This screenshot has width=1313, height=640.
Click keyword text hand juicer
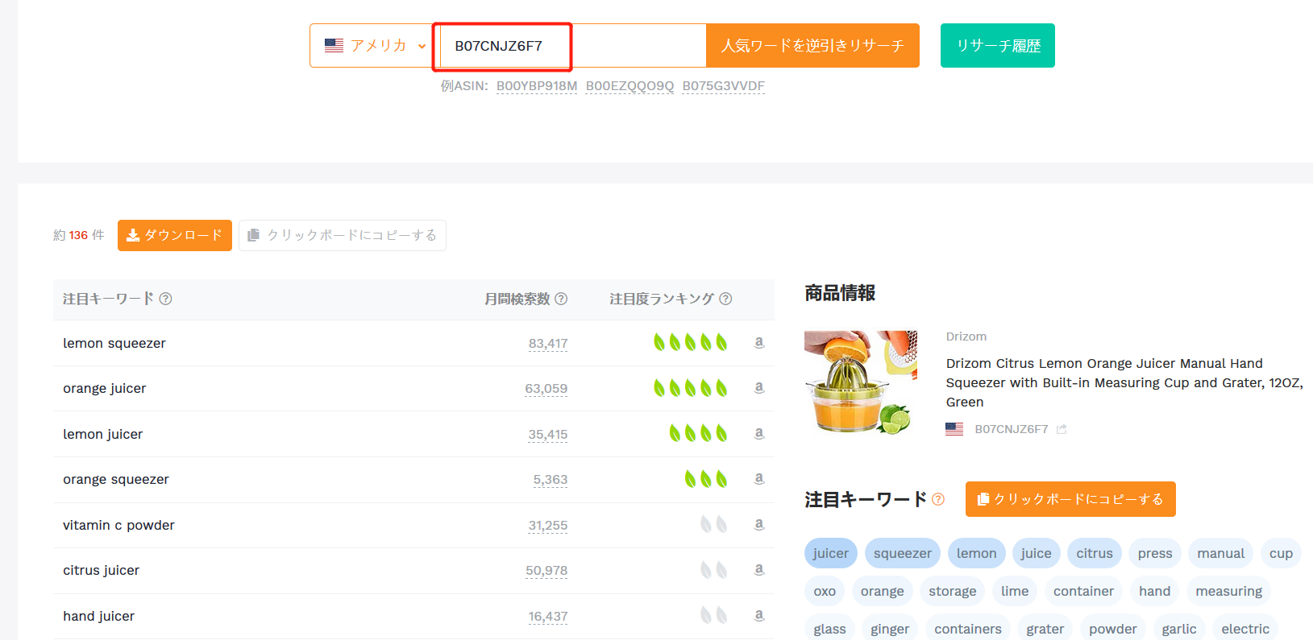[98, 616]
